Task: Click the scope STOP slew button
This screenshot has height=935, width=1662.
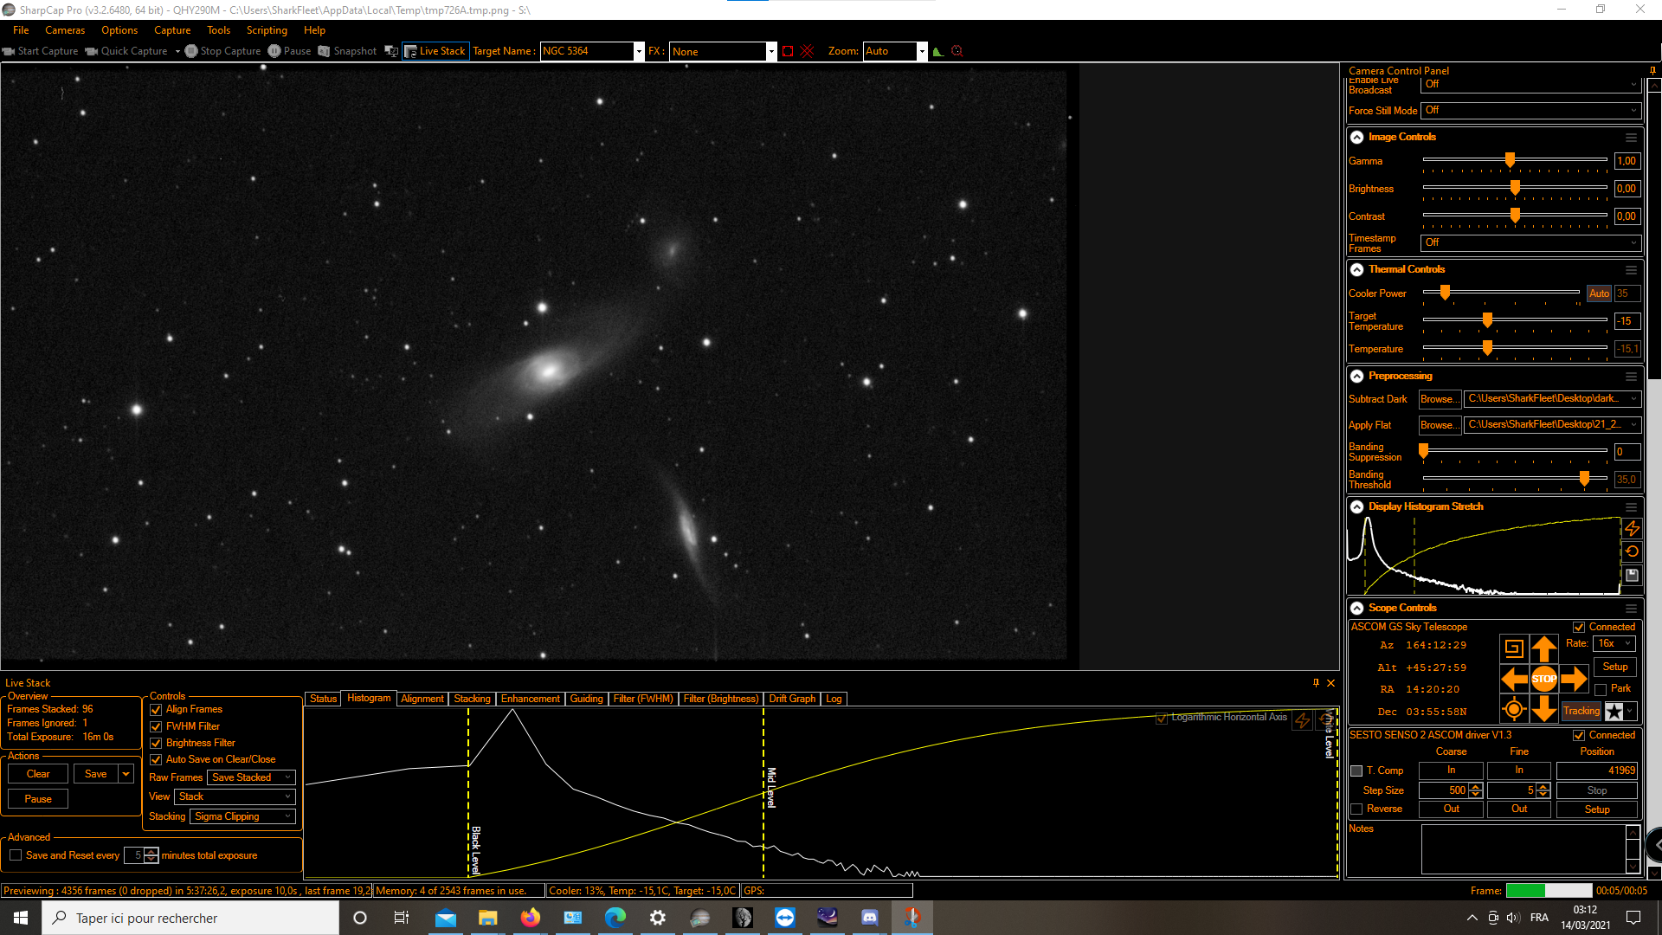Action: pos(1543,679)
